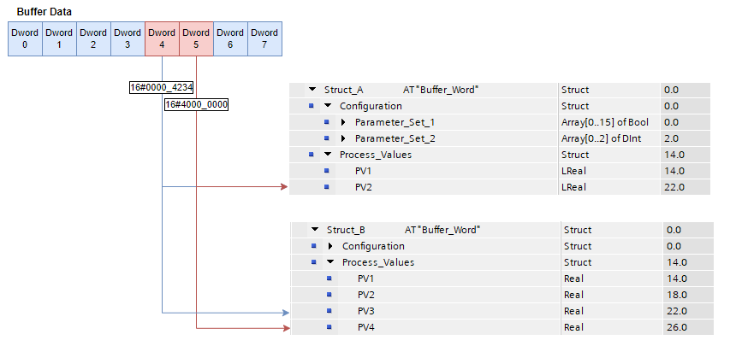Screen dimensions: 730x346
Task: Click blue square icon beside PV4 in Struct_B
Action: click(329, 327)
